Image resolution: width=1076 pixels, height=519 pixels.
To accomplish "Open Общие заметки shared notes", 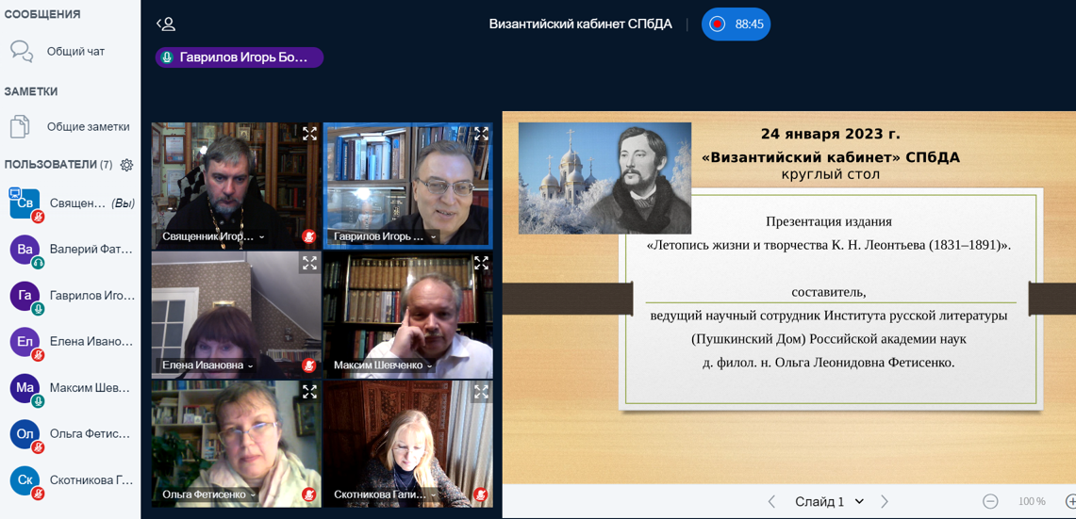I will pos(69,127).
